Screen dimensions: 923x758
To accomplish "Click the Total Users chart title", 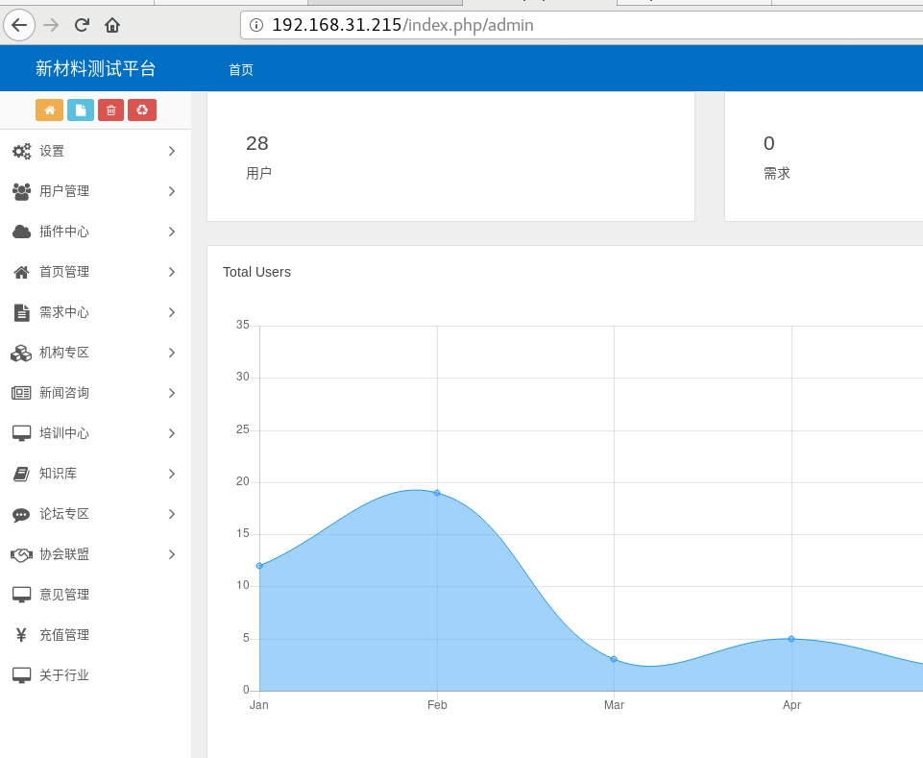I will click(256, 272).
